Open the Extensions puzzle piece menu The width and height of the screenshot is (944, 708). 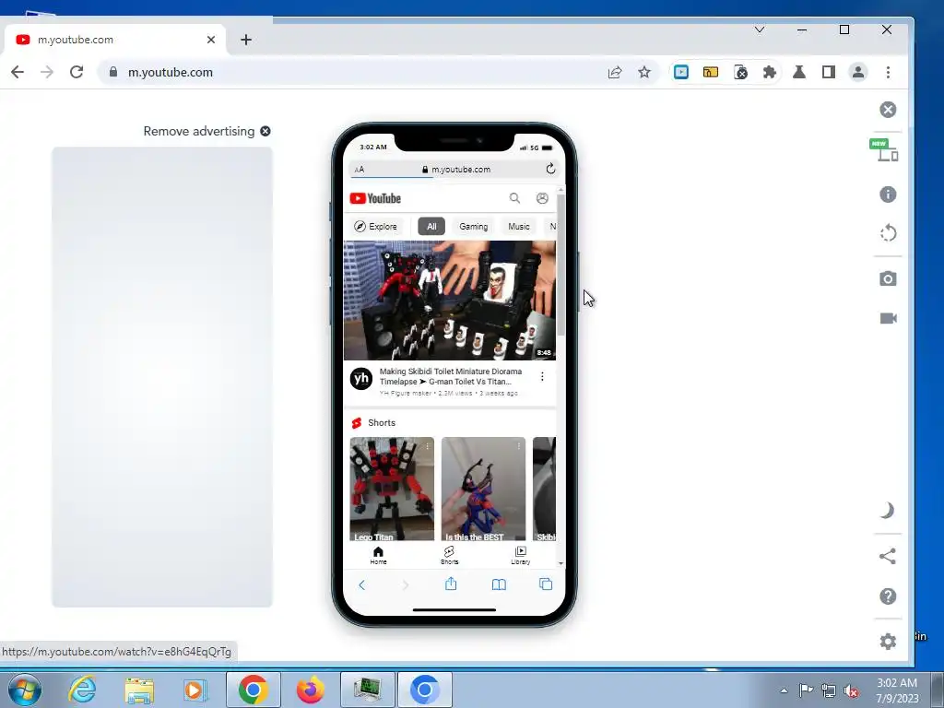point(770,72)
